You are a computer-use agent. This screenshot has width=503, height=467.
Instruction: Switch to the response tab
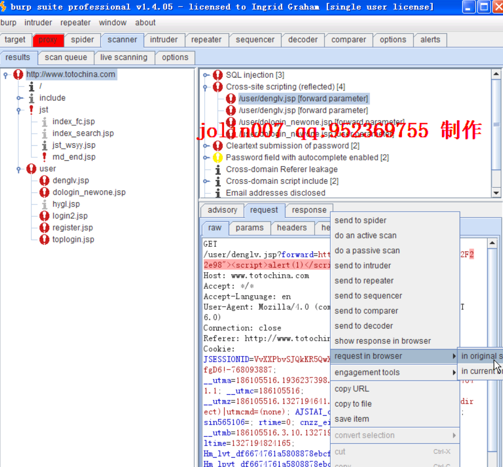(x=309, y=210)
